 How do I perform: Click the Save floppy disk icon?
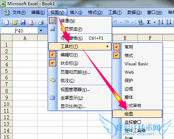23,22
